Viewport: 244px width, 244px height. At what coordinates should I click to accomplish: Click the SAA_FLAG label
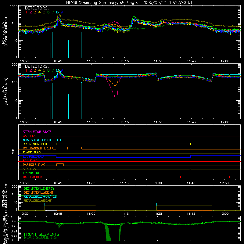click(30, 160)
